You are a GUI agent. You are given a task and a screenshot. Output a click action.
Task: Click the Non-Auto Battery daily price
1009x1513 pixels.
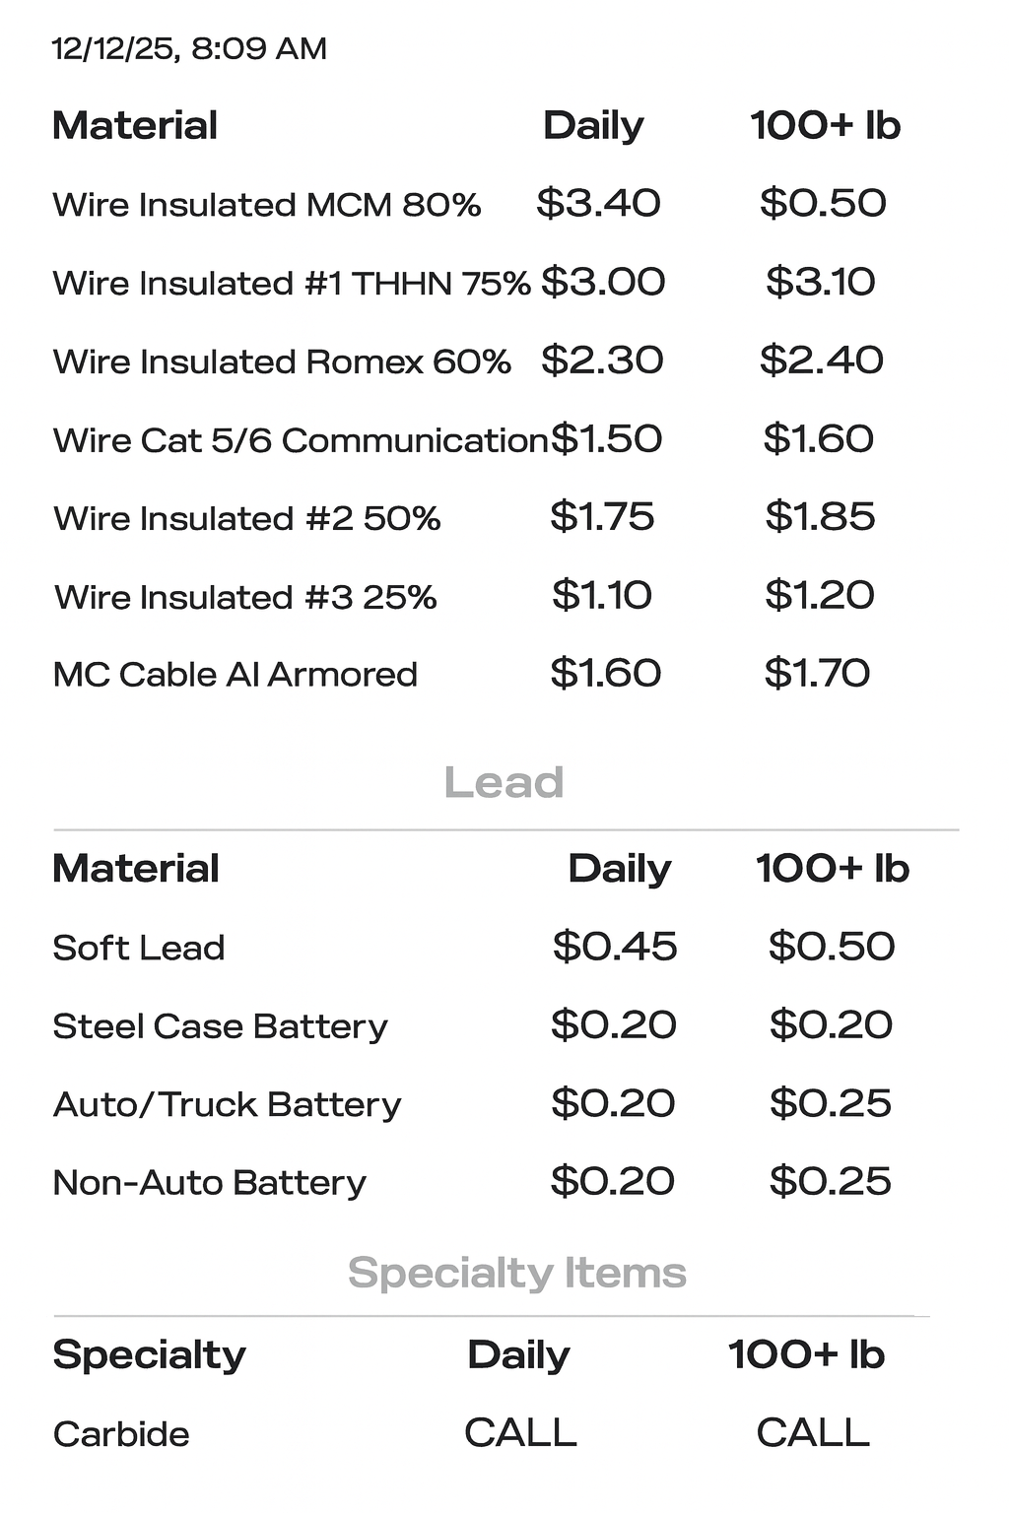point(612,1181)
